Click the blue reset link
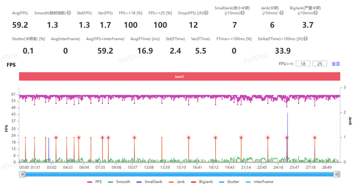 point(335,64)
